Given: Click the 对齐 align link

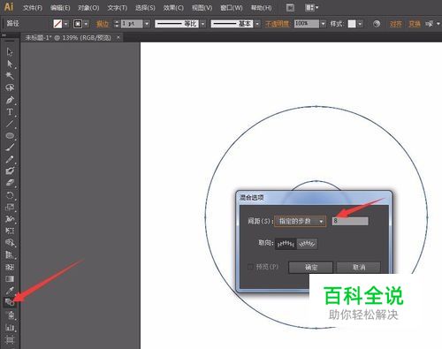Looking at the screenshot, I should (x=396, y=24).
